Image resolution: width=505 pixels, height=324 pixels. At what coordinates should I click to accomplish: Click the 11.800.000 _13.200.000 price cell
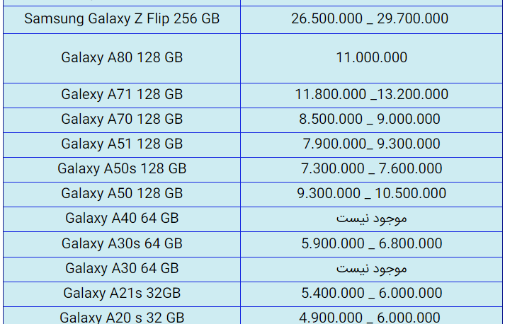[371, 95]
